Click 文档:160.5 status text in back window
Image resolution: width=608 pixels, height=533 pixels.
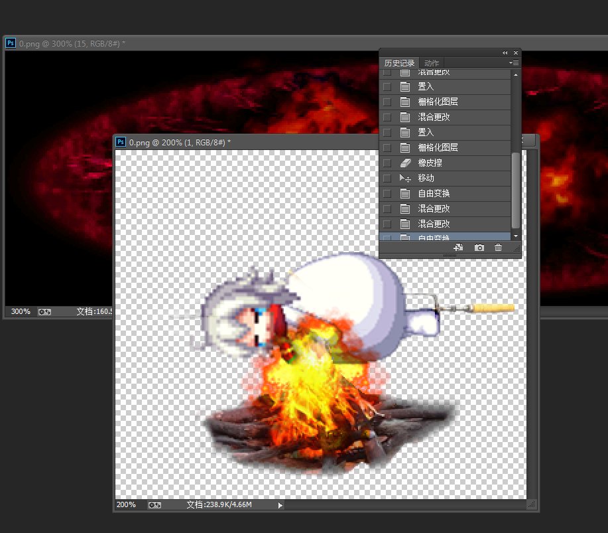94,311
